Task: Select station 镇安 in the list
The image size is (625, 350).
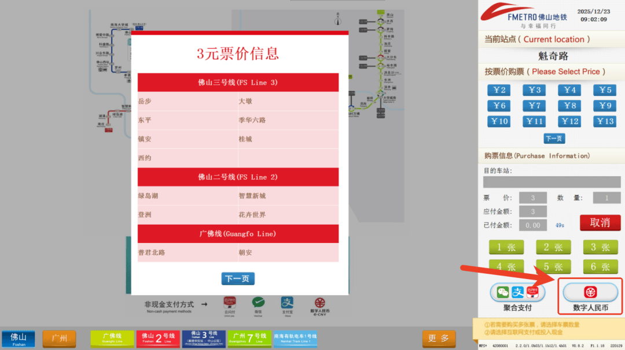Action: coord(187,139)
